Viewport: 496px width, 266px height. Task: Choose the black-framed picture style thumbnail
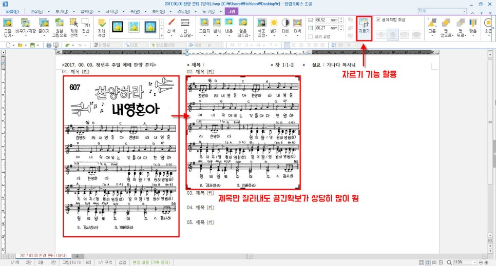pos(118,27)
